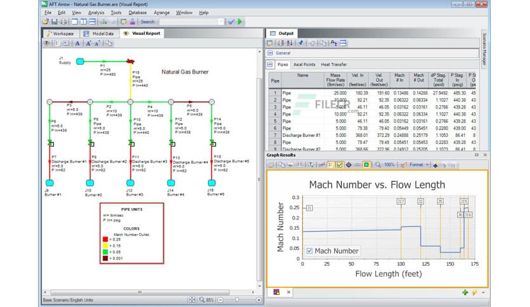Switch to single window layout icon
Screen dimensions: 530x307
[74, 22]
